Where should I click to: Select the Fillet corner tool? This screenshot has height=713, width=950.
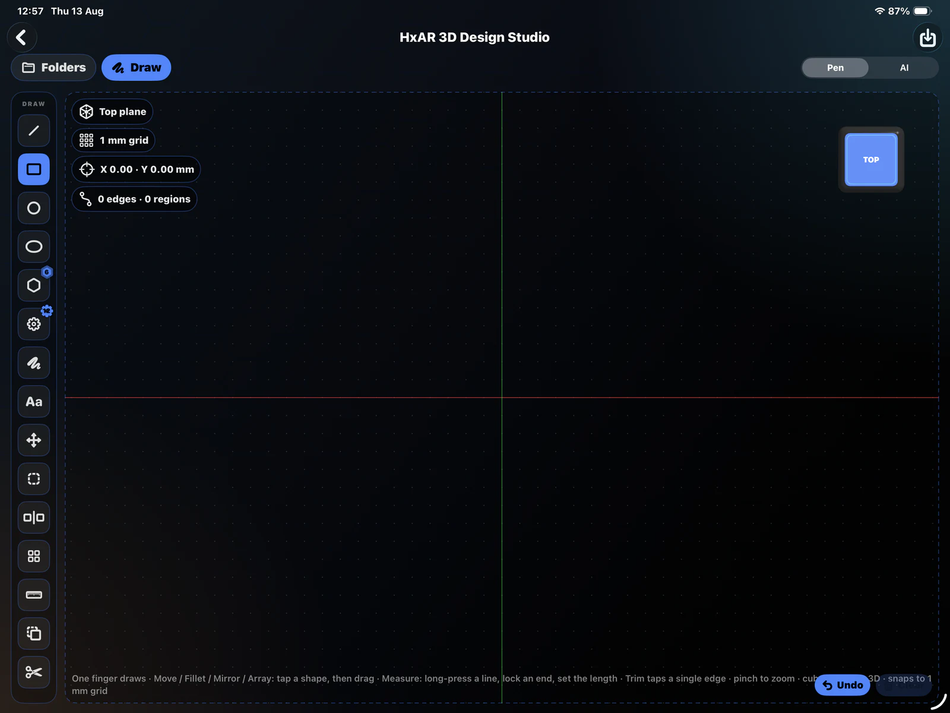34,479
